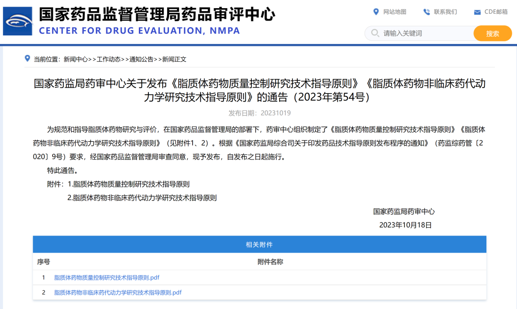
Task: Click the location pin icon before 当前位置
Action: (x=27, y=59)
